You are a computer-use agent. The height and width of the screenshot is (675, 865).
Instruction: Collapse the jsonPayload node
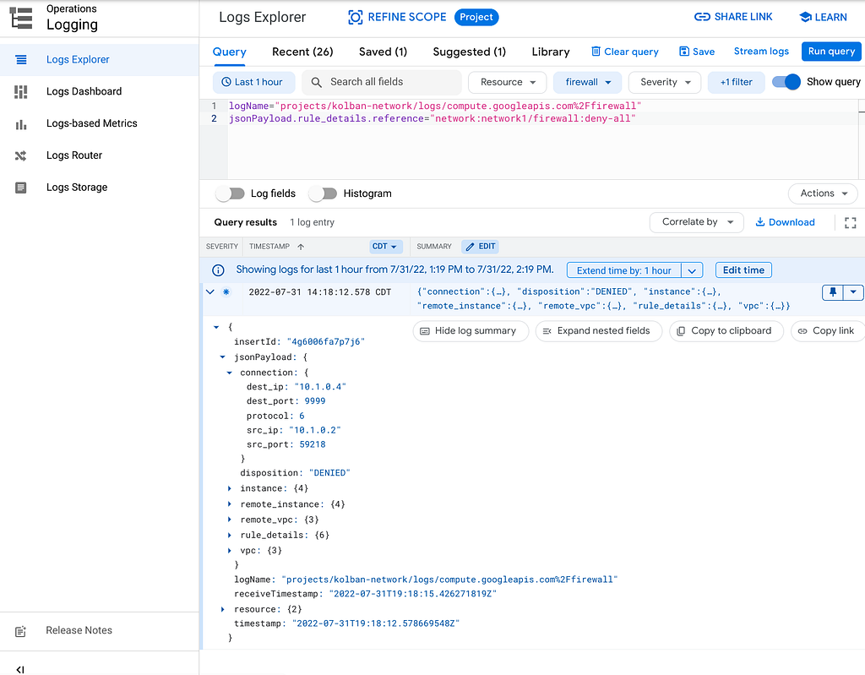tap(223, 357)
